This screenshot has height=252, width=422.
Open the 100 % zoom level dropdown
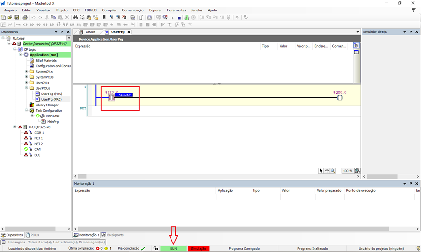click(348, 171)
